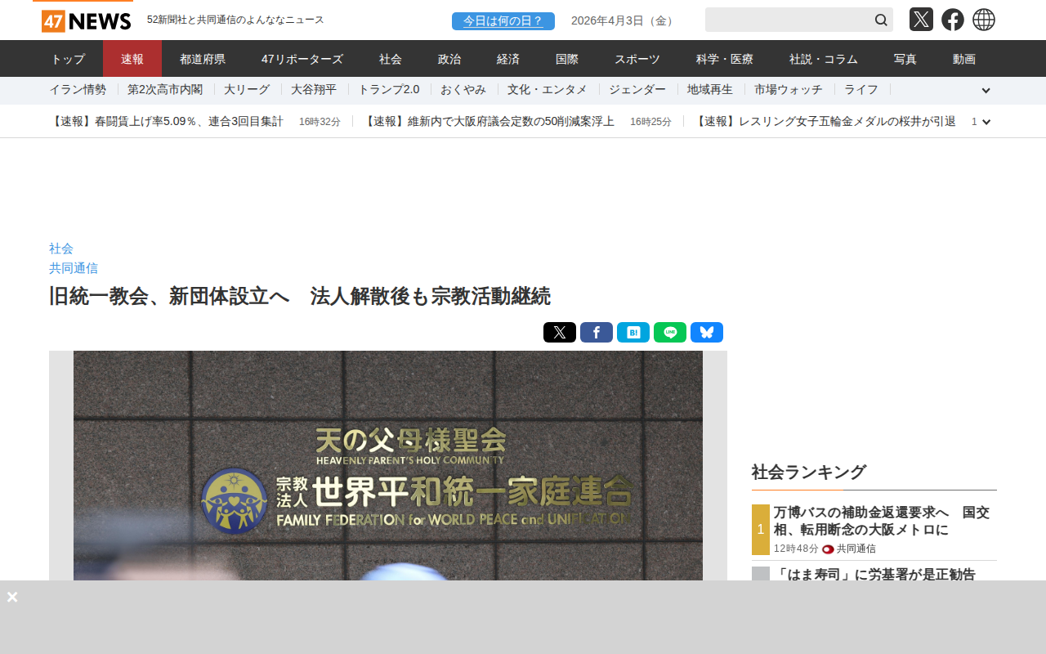Screen dimensions: 1046x654
Task: Share article on Bluesky
Action: 707,333
